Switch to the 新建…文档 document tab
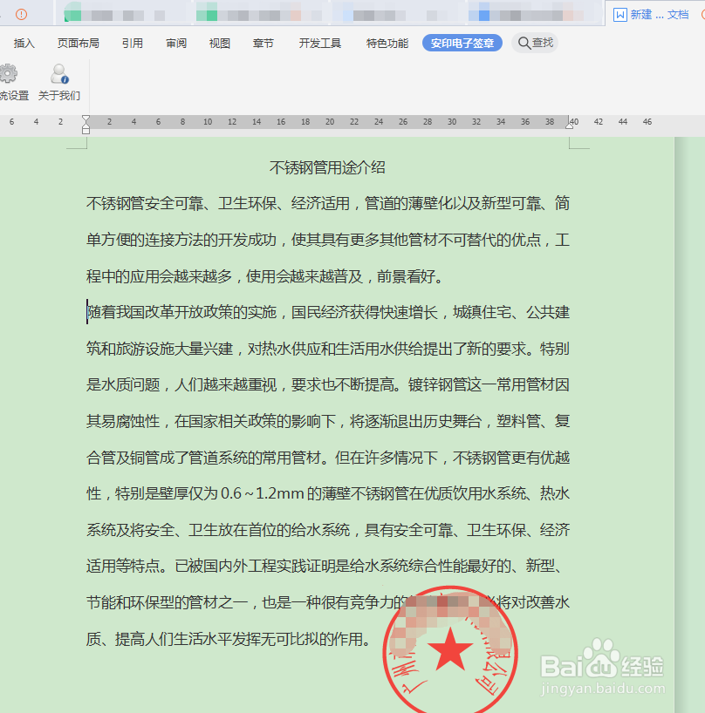 tap(651, 15)
